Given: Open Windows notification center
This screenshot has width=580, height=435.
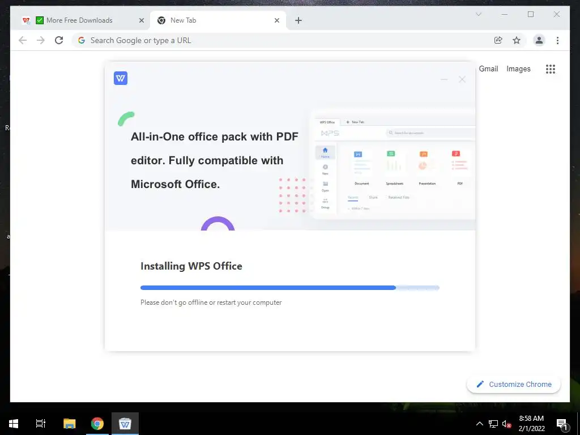Looking at the screenshot, I should coord(562,424).
